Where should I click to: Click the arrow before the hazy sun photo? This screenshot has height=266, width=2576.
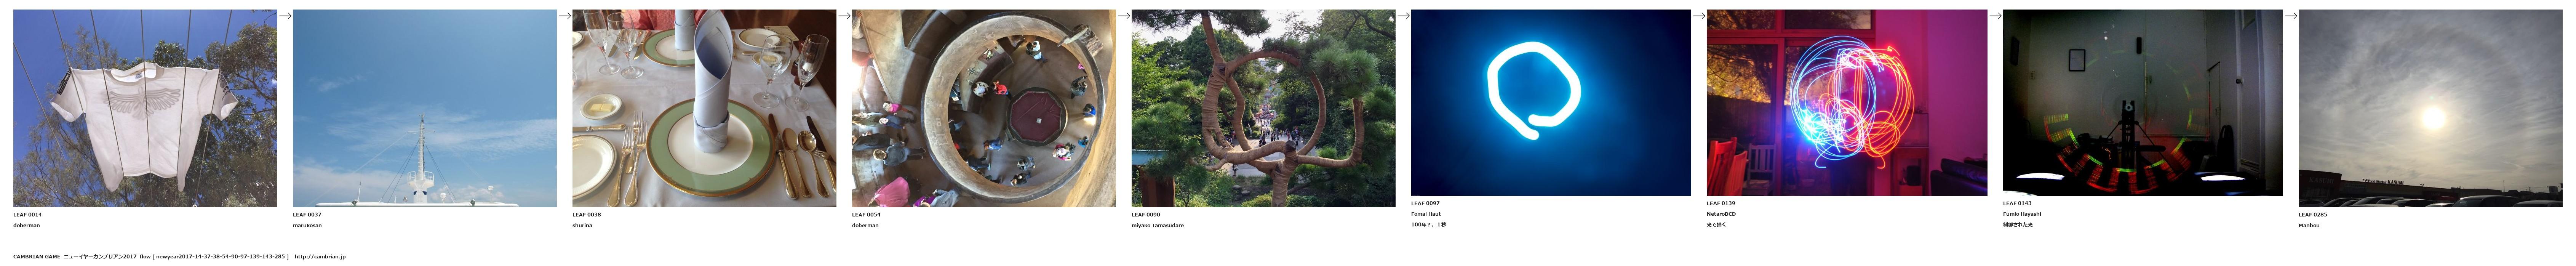pos(2291,15)
